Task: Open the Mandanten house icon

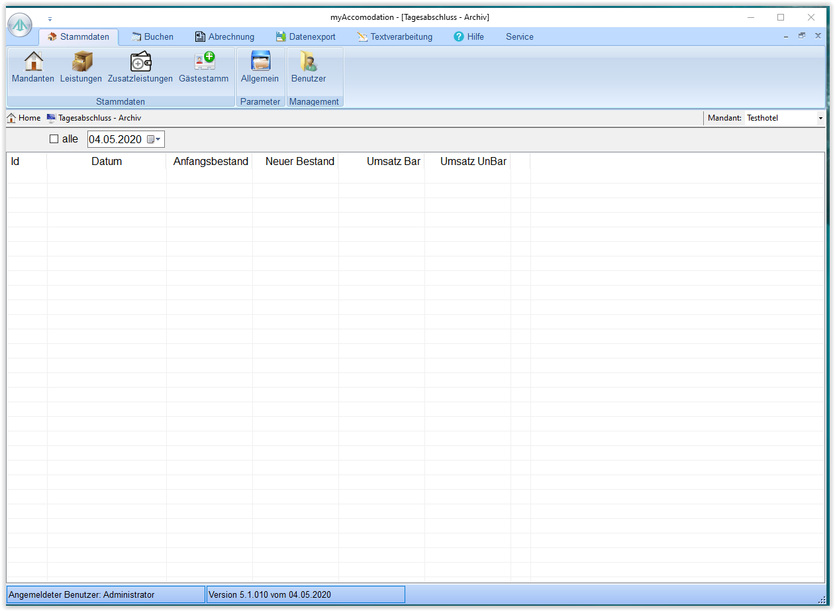Action: click(x=33, y=62)
